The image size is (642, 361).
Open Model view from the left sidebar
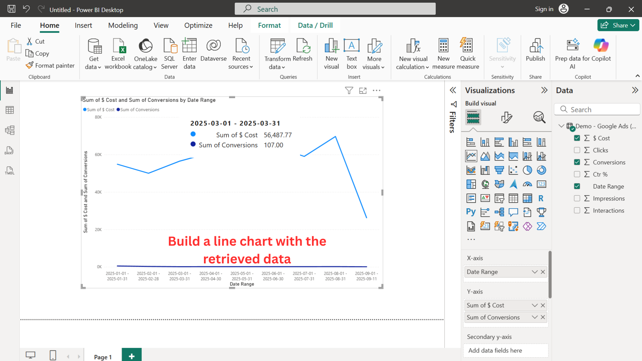(x=10, y=130)
